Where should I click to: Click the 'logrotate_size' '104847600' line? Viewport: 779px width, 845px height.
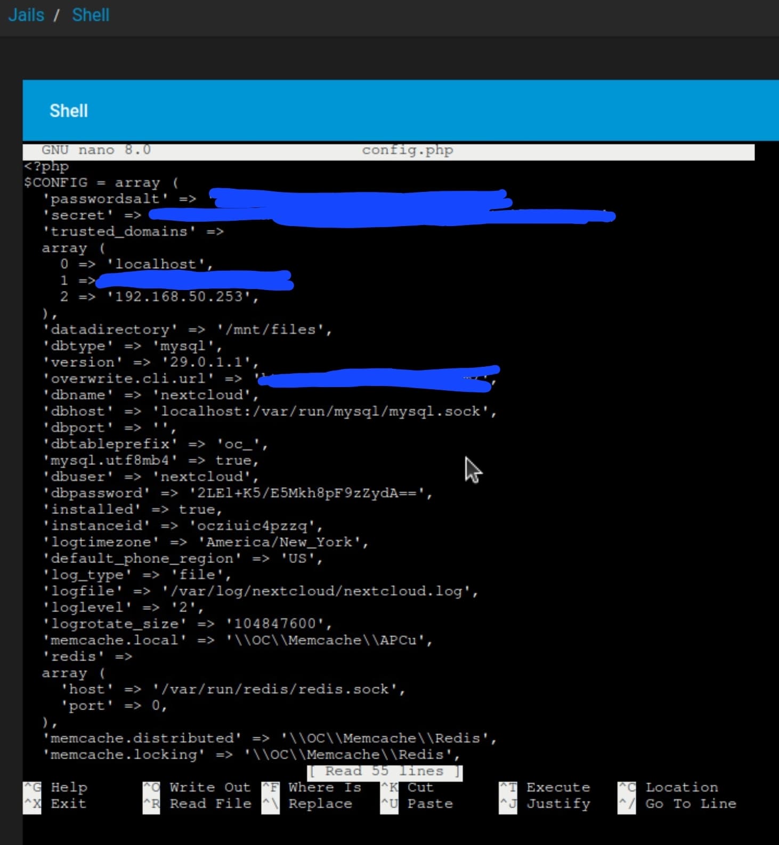[187, 624]
